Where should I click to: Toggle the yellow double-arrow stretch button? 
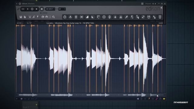(x=164, y=99)
